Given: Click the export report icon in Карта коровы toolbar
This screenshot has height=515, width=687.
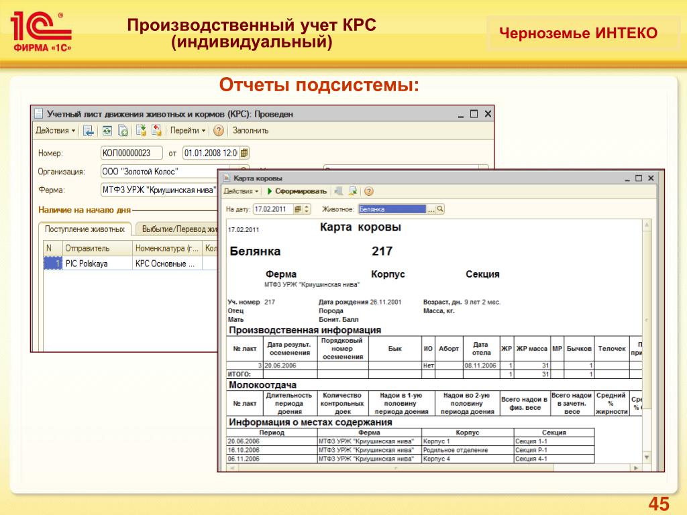Looking at the screenshot, I should pos(353,191).
